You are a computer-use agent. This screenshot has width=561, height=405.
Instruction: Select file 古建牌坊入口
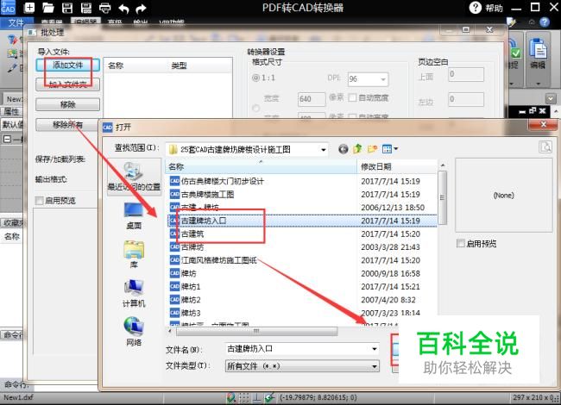[x=302, y=221]
